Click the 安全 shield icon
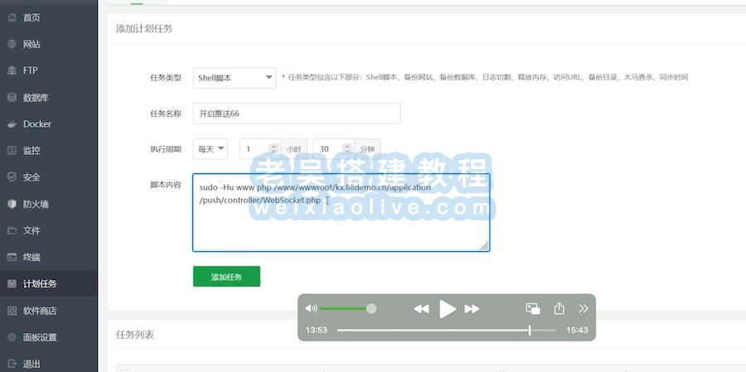The image size is (746, 372). click(x=12, y=177)
